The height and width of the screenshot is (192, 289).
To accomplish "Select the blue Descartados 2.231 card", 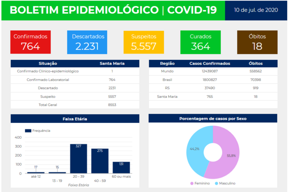I will pyautogui.click(x=87, y=42).
